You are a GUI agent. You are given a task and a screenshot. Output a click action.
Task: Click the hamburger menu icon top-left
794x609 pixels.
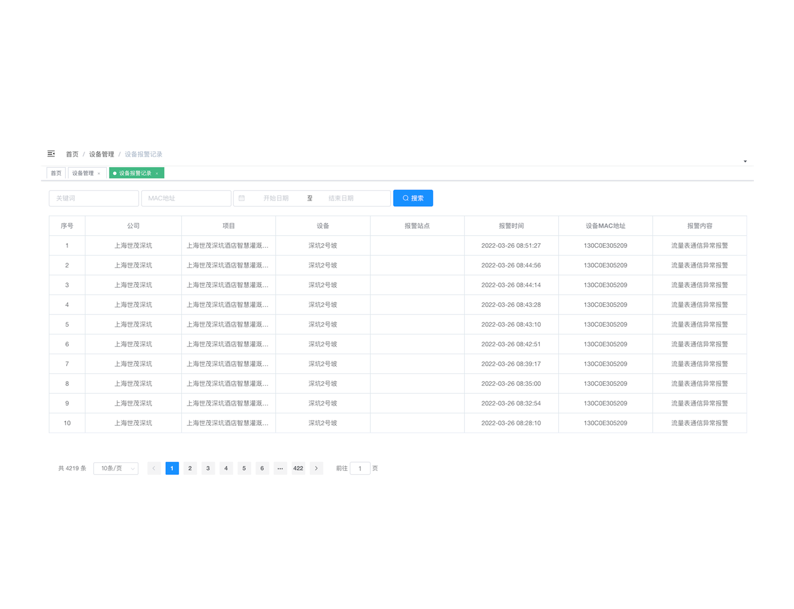click(51, 153)
